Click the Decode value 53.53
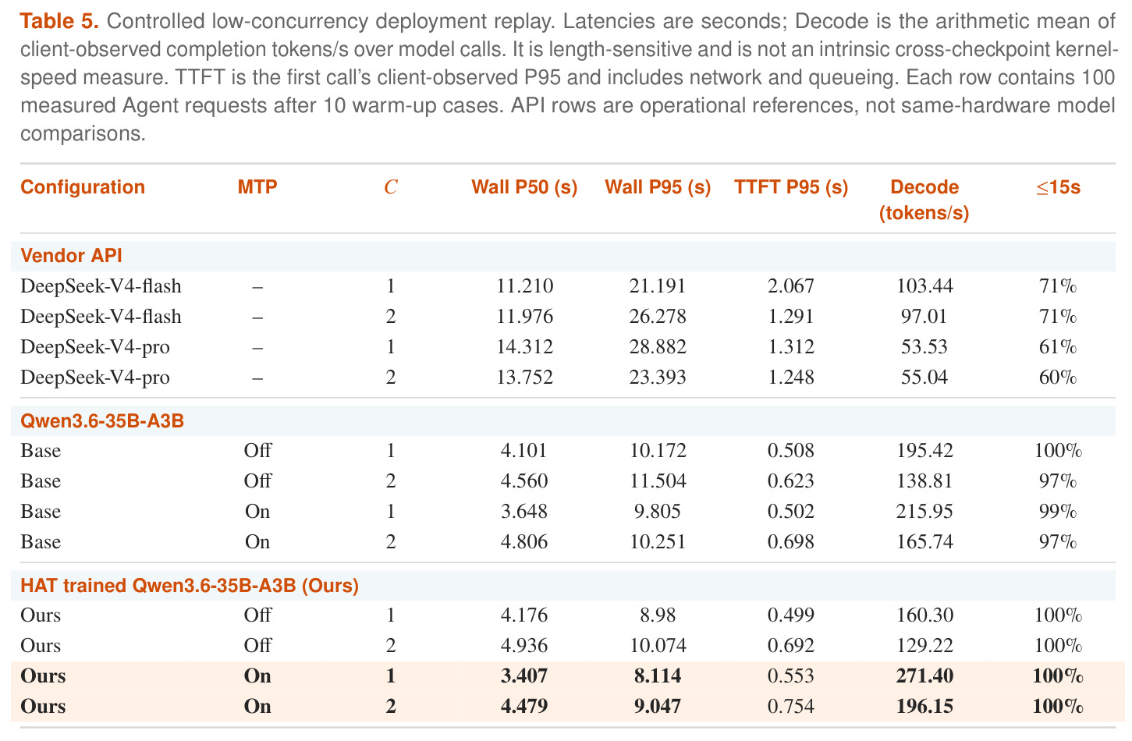Screen dimensions: 1132x741 click(924, 347)
